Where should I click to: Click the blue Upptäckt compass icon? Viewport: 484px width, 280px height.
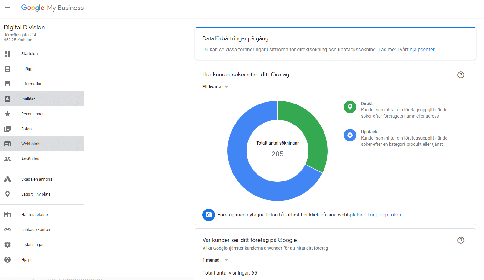(x=350, y=135)
